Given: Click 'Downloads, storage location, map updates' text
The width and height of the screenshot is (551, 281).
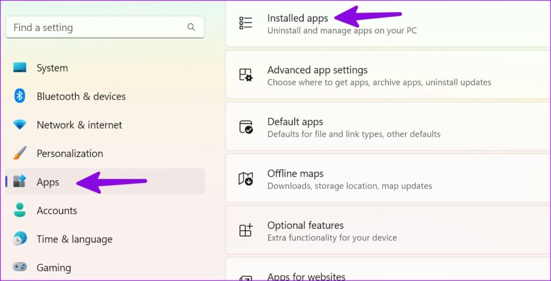Looking at the screenshot, I should pos(350,186).
